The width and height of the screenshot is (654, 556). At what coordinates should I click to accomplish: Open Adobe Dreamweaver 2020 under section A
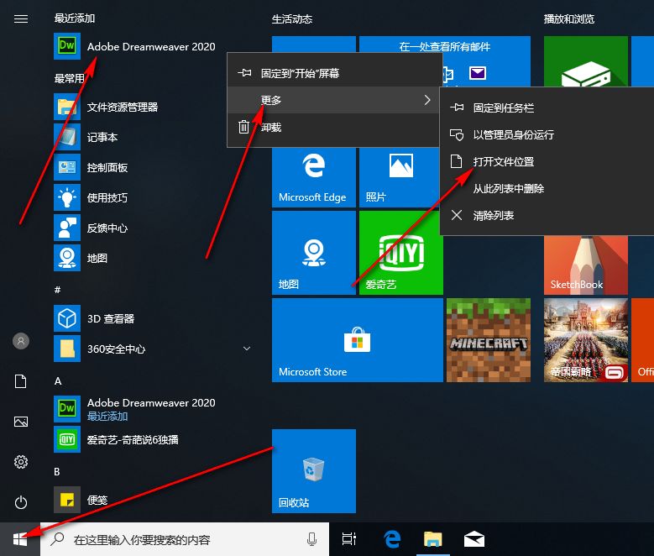(x=153, y=409)
